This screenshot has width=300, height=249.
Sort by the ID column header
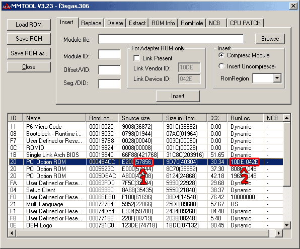coord(16,118)
